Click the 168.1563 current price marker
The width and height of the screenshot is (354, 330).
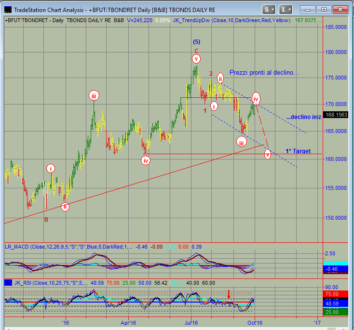click(336, 115)
